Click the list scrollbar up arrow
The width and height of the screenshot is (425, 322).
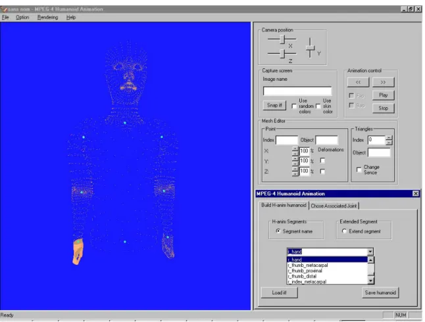point(371,260)
